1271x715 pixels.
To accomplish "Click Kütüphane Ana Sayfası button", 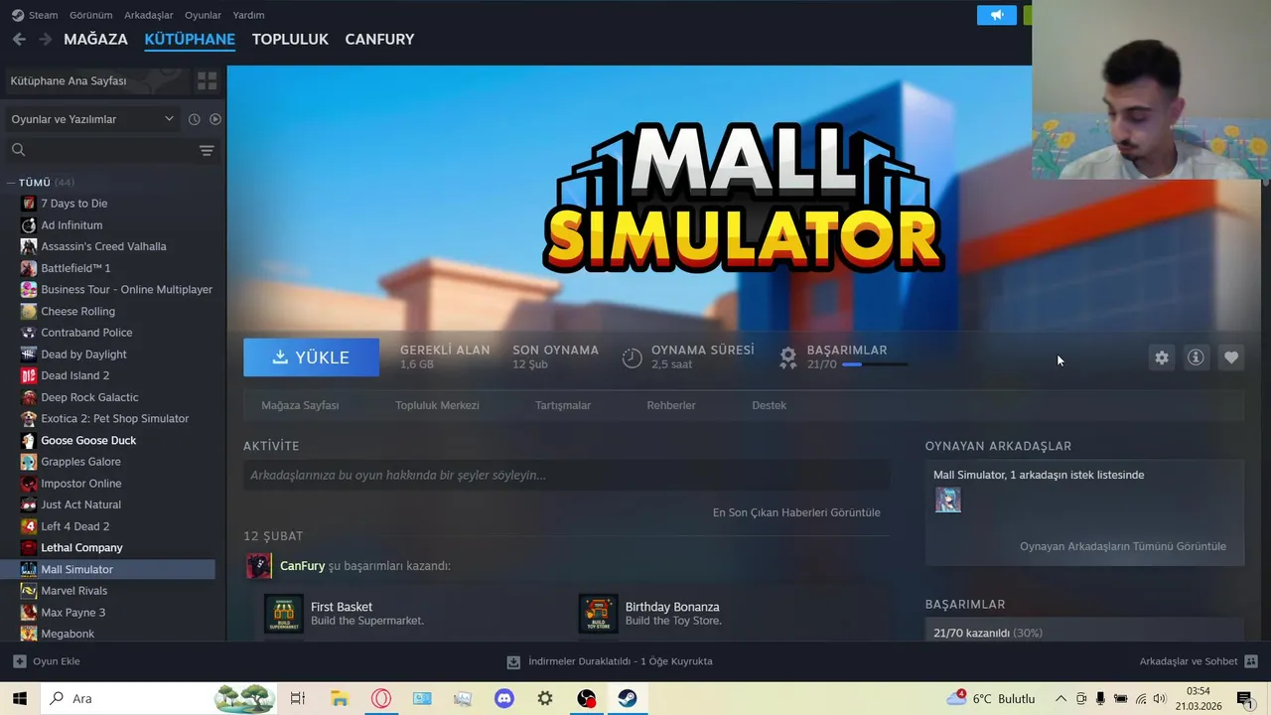I will click(97, 80).
